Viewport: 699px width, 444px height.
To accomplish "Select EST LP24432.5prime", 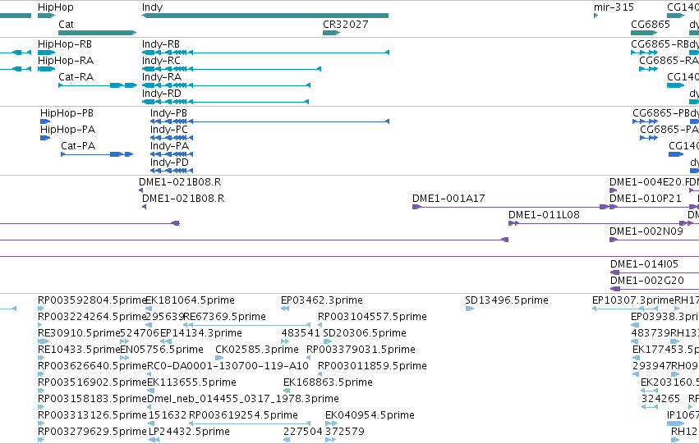I will (x=189, y=432).
